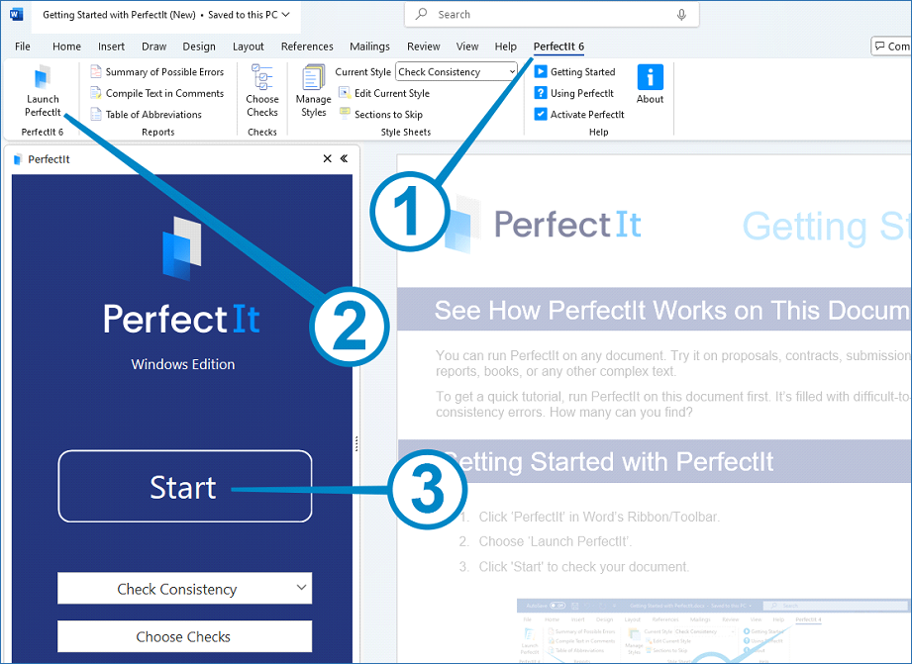Click the 'Getting Started with PerfectIt' heading

point(609,462)
